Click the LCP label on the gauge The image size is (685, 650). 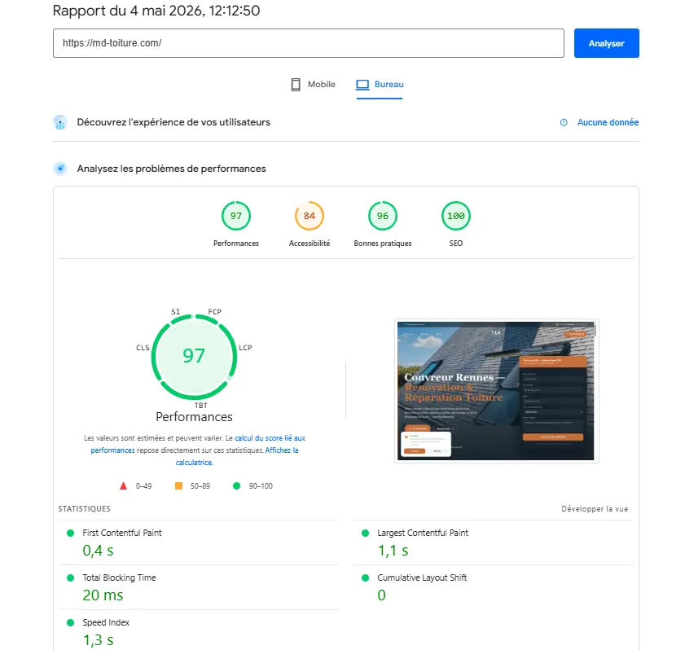click(x=245, y=348)
